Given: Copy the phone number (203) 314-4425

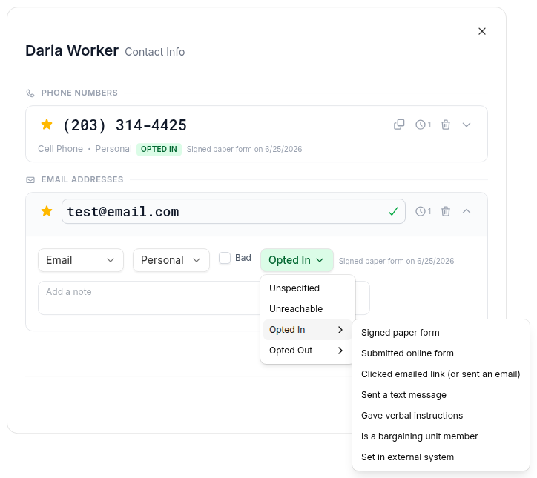Looking at the screenshot, I should (x=399, y=125).
